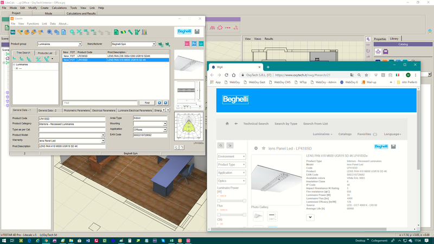Click the pink Lc icon in Liswin
Image resolution: width=434 pixels, height=244 pixels.
(187, 44)
